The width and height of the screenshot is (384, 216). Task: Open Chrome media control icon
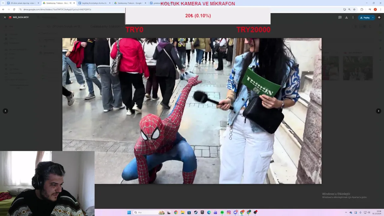pyautogui.click(x=370, y=9)
